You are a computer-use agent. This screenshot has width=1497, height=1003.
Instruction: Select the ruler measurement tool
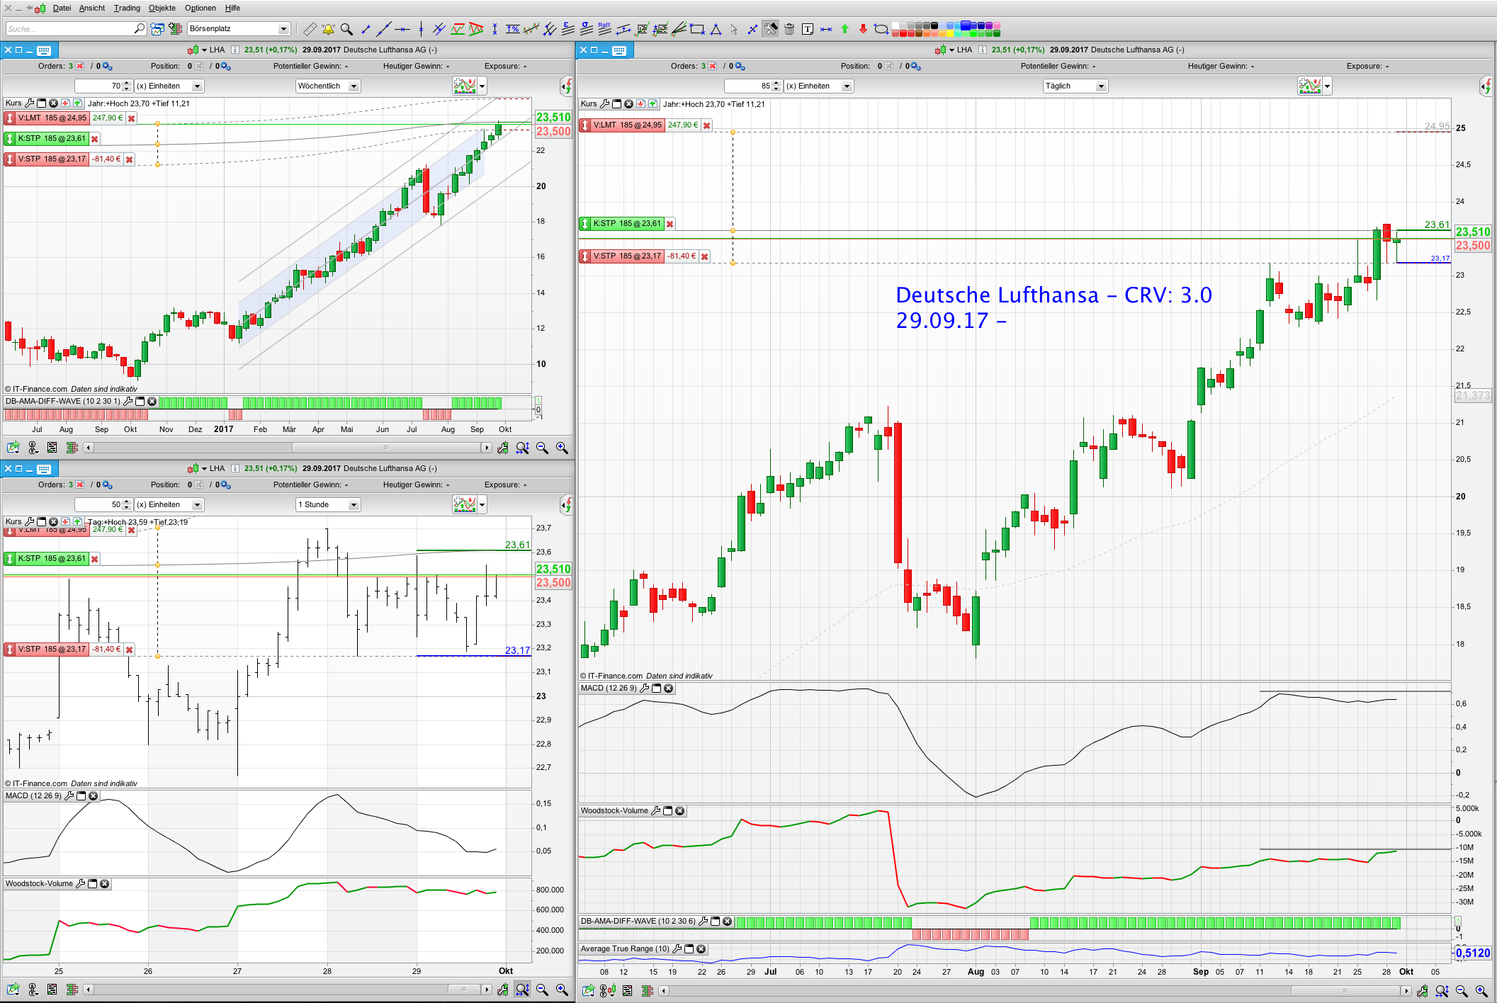pos(310,29)
